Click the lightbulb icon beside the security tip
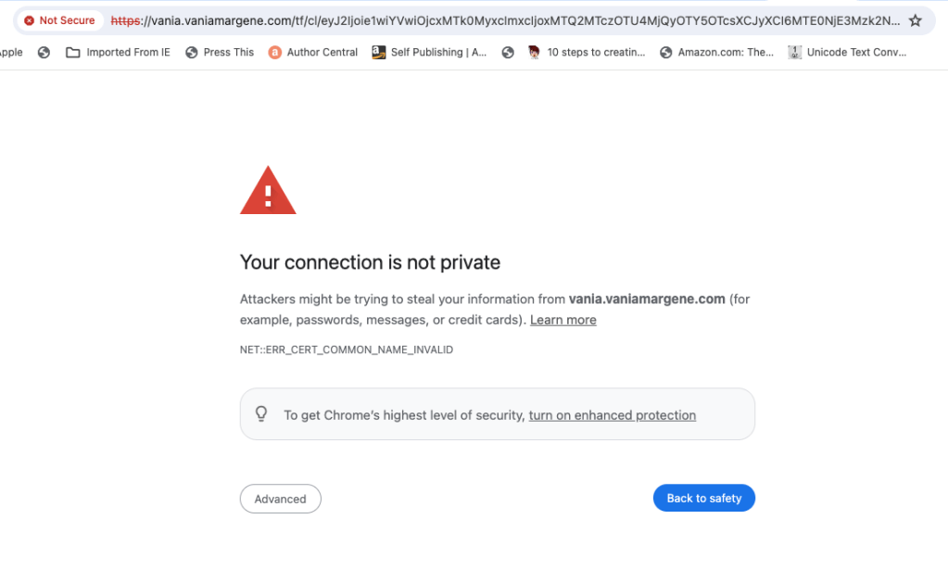The width and height of the screenshot is (948, 583). click(261, 413)
